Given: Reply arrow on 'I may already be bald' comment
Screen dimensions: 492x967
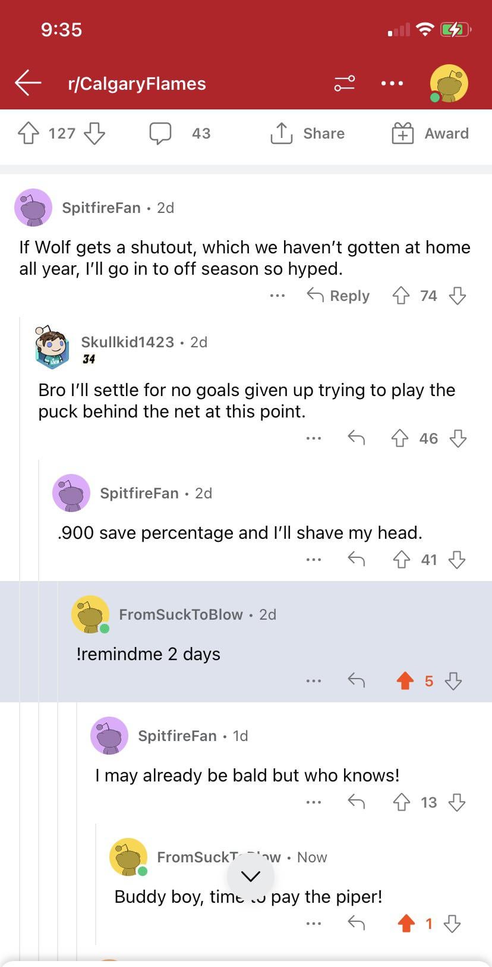Looking at the screenshot, I should [x=356, y=802].
